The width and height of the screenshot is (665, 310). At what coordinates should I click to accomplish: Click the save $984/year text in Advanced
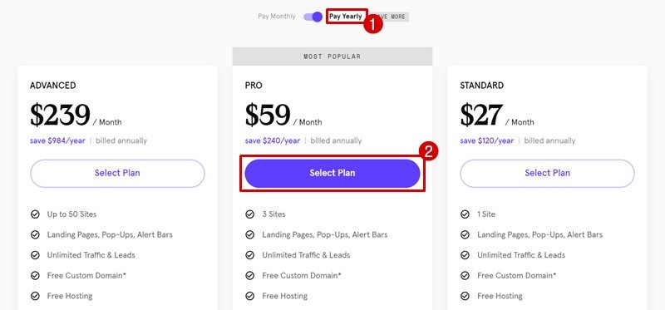click(x=57, y=140)
